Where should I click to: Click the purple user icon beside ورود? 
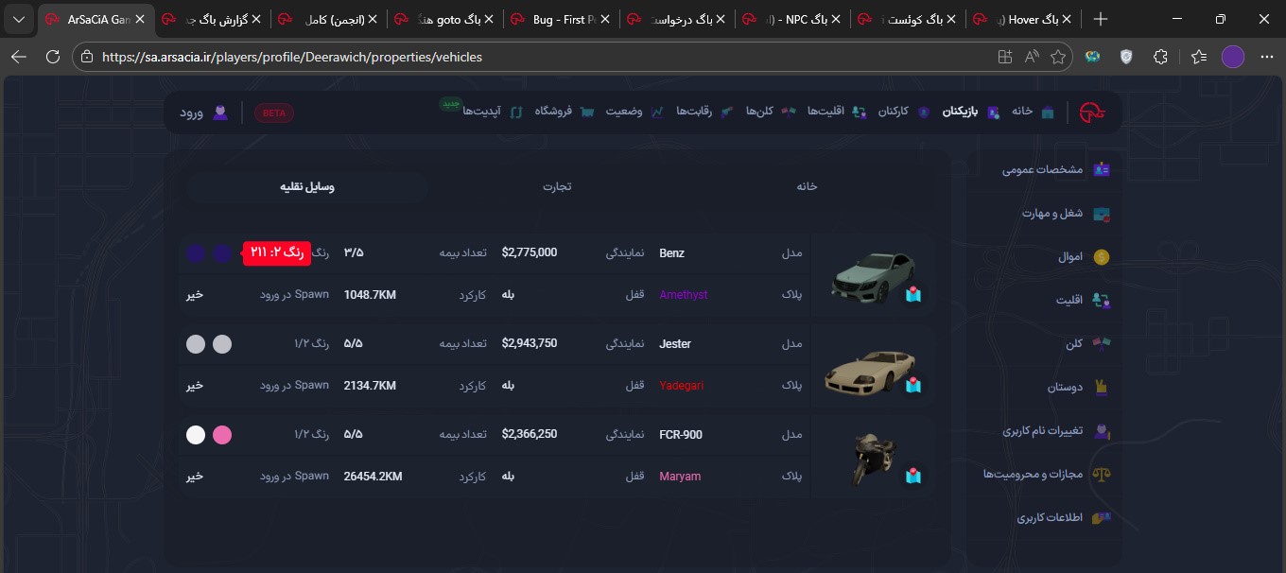tap(220, 113)
